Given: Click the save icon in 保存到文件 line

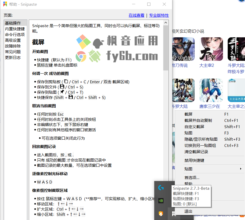Looking at the screenshot, I should click(x=62, y=86).
